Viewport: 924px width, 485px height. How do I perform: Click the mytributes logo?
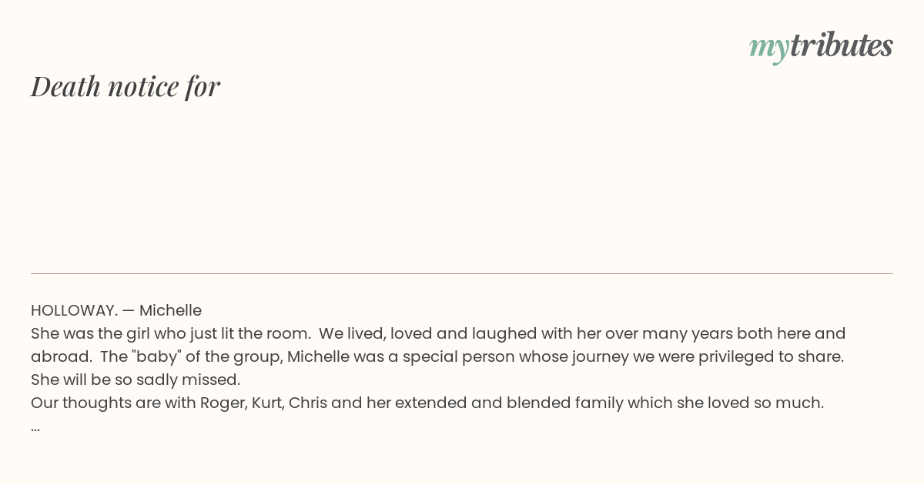click(821, 46)
